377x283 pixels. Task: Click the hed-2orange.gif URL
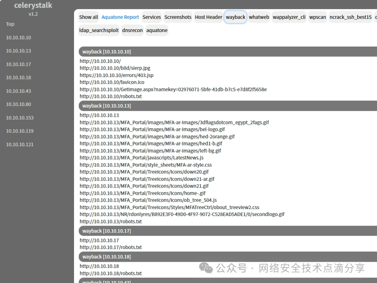pyautogui.click(x=157, y=137)
